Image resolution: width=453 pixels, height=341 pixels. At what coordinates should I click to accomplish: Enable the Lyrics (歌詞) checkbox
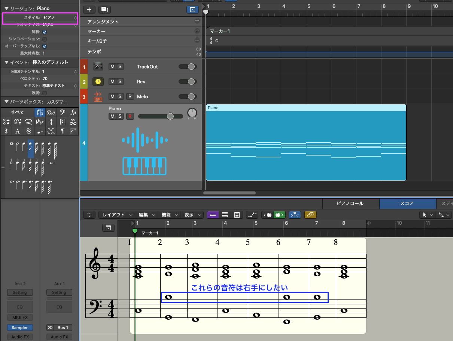[x=45, y=93]
